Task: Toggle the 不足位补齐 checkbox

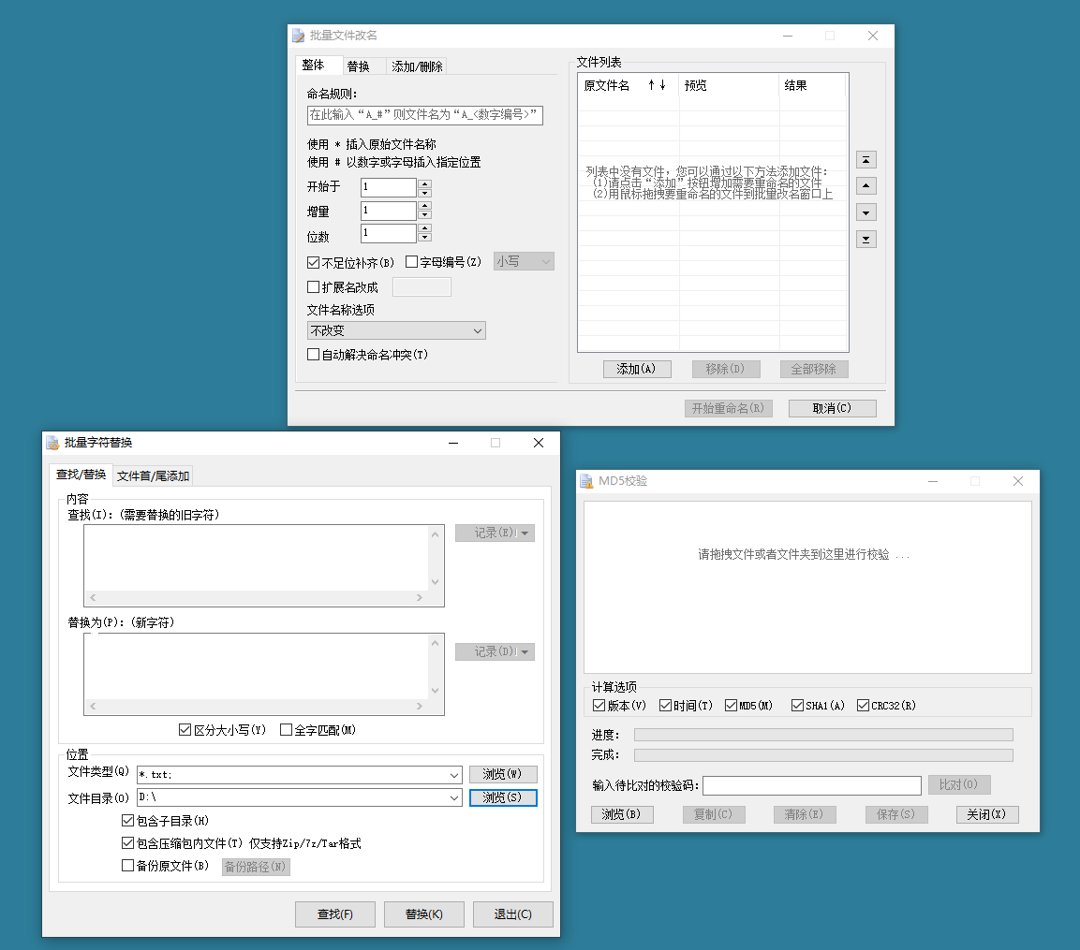Action: tap(314, 263)
